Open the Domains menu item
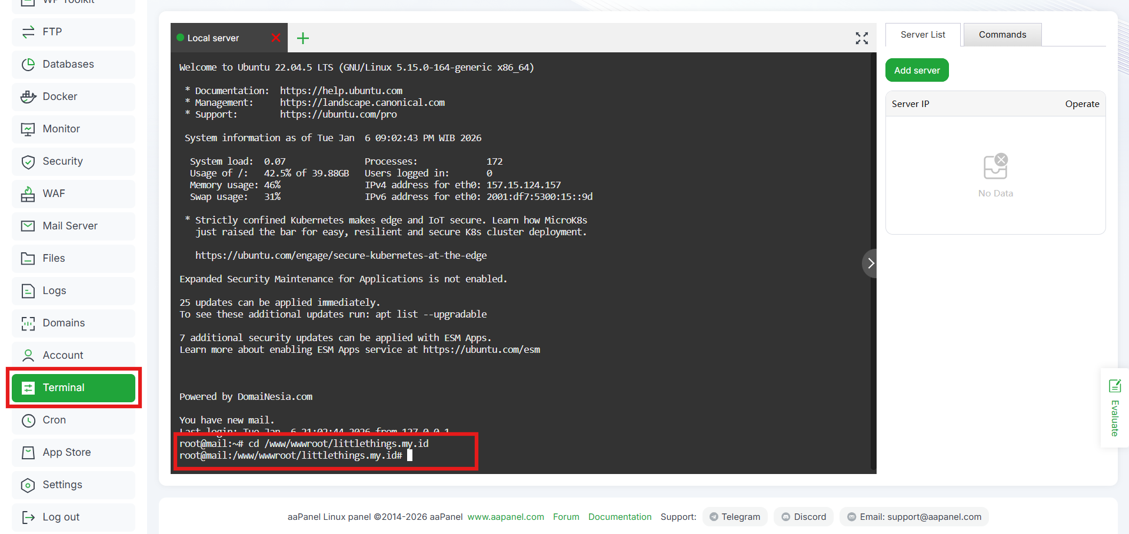This screenshot has height=534, width=1129. tap(74, 323)
